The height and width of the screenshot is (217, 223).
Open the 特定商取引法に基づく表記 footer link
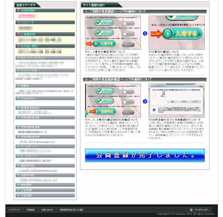pos(71,210)
